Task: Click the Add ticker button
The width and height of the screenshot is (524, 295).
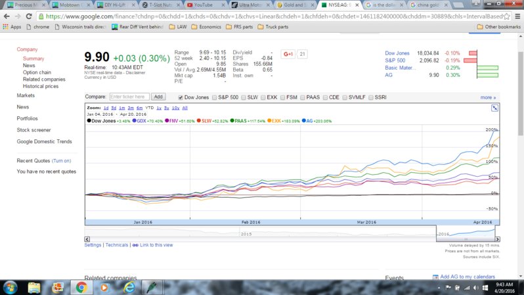Action: tap(158, 97)
